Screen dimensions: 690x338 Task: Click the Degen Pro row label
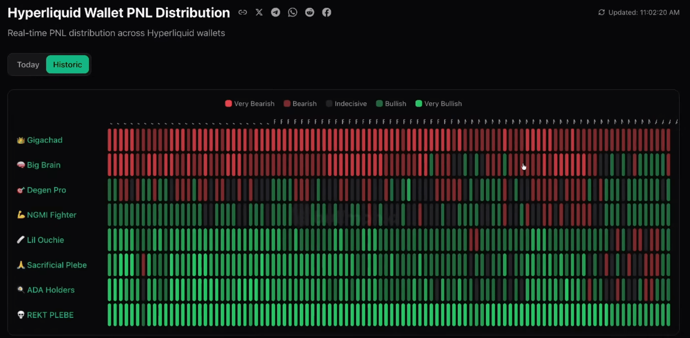(47, 190)
